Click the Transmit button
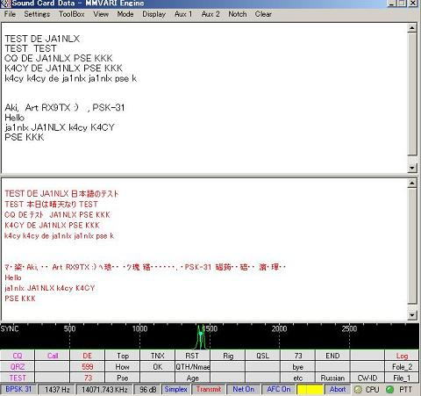421x396 pixels. (x=209, y=390)
